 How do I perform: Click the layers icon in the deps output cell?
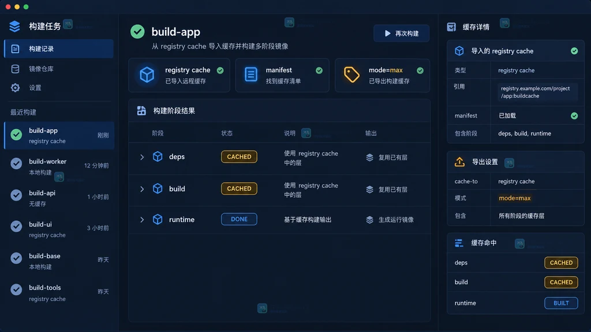[x=369, y=157]
